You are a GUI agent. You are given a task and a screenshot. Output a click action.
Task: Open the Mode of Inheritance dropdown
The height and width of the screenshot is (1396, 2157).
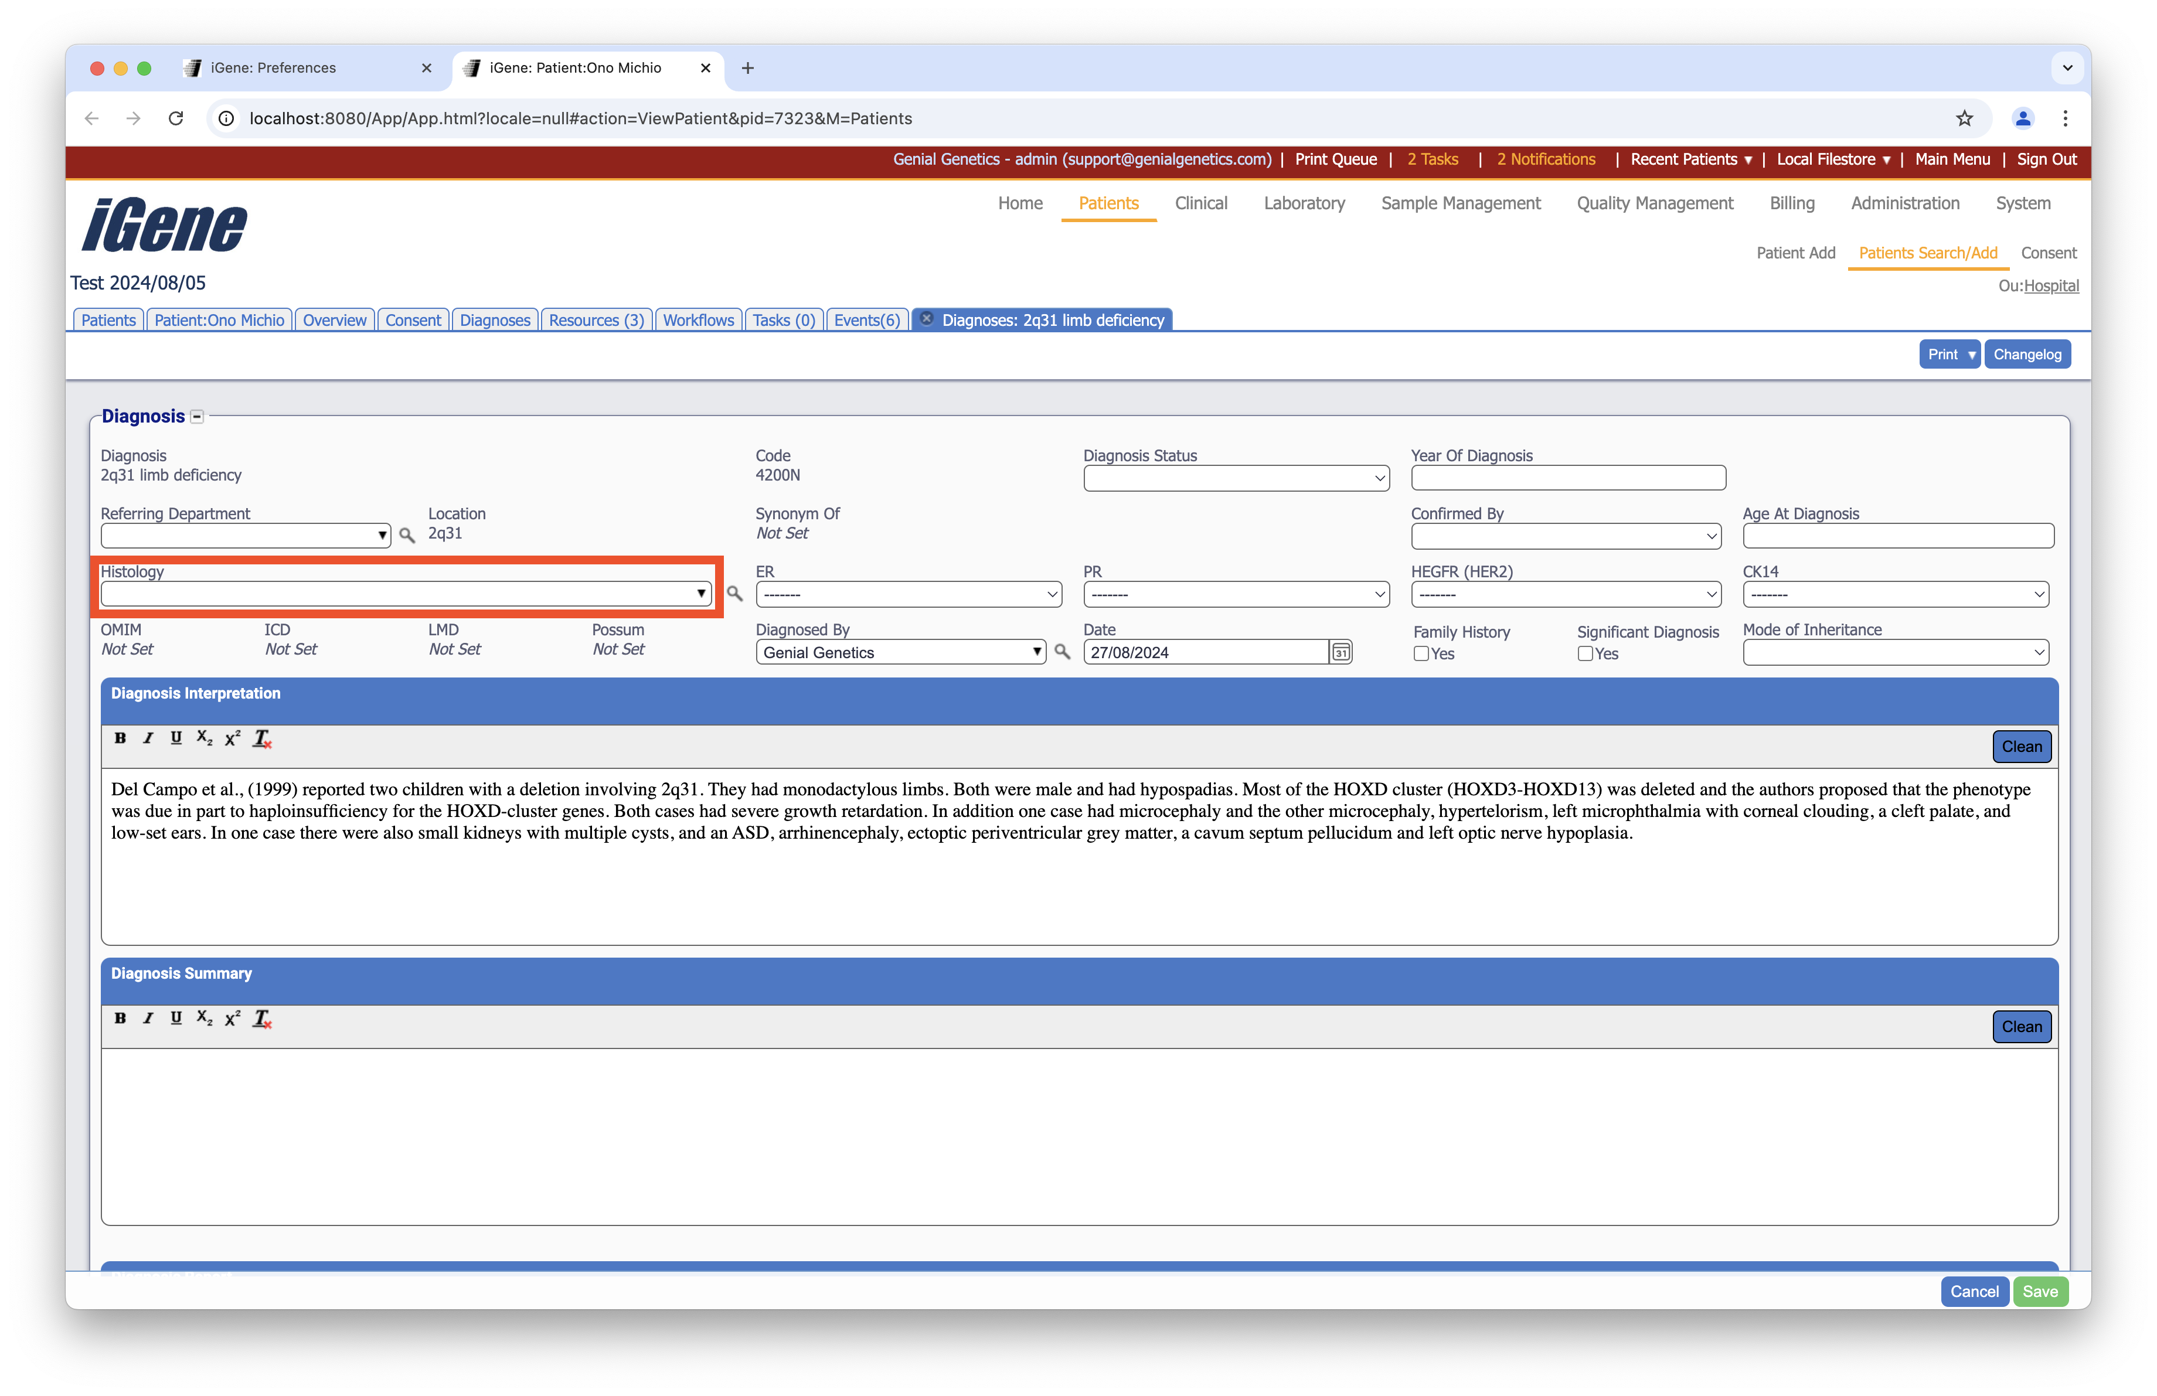[x=1895, y=652]
